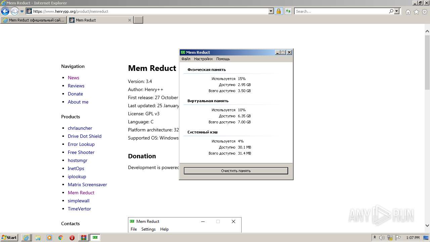This screenshot has height=242, width=430.
Task: Open the Matrix Screensaver product link
Action: pos(87,185)
